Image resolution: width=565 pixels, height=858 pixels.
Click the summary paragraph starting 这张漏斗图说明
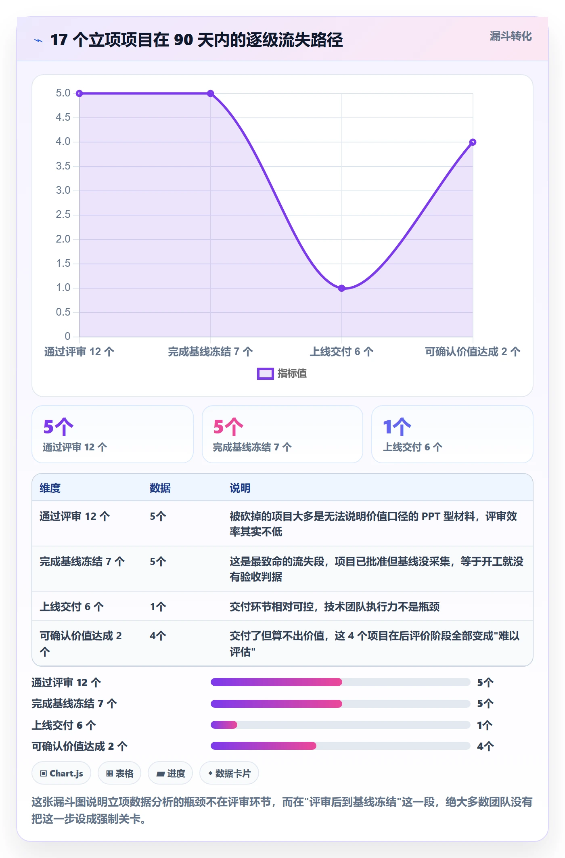282,810
